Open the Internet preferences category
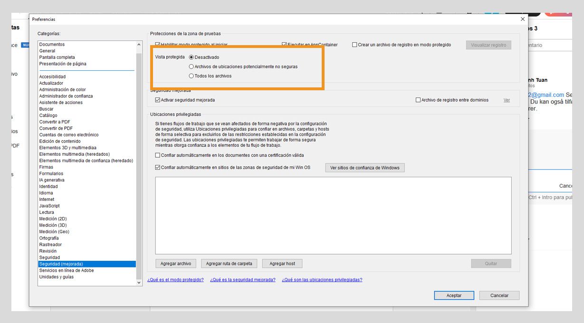 47,199
